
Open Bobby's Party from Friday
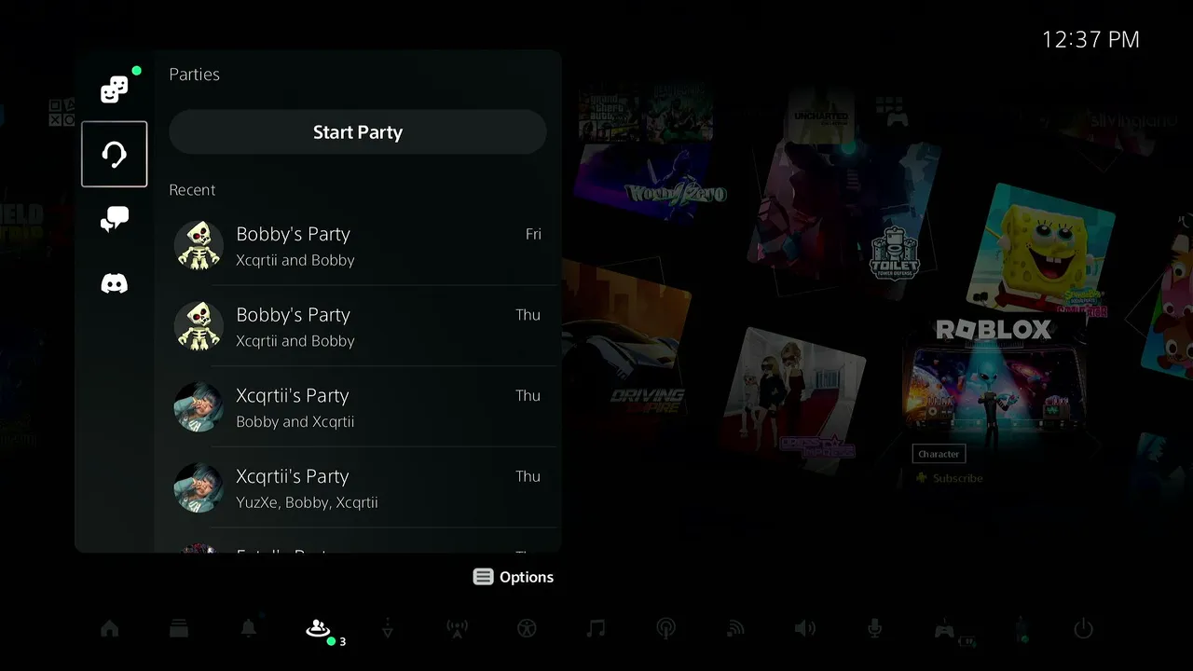click(358, 246)
